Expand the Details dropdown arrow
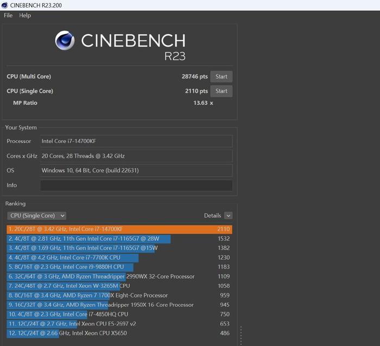Viewport: 380px width, 346px height. 228,215
